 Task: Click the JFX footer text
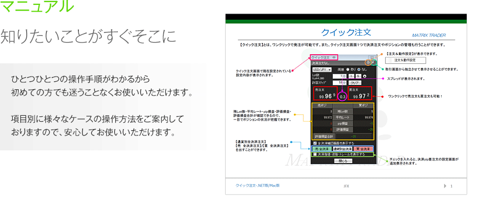pyautogui.click(x=346, y=186)
